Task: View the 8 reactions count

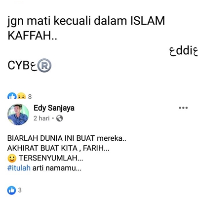Action: (x=30, y=96)
